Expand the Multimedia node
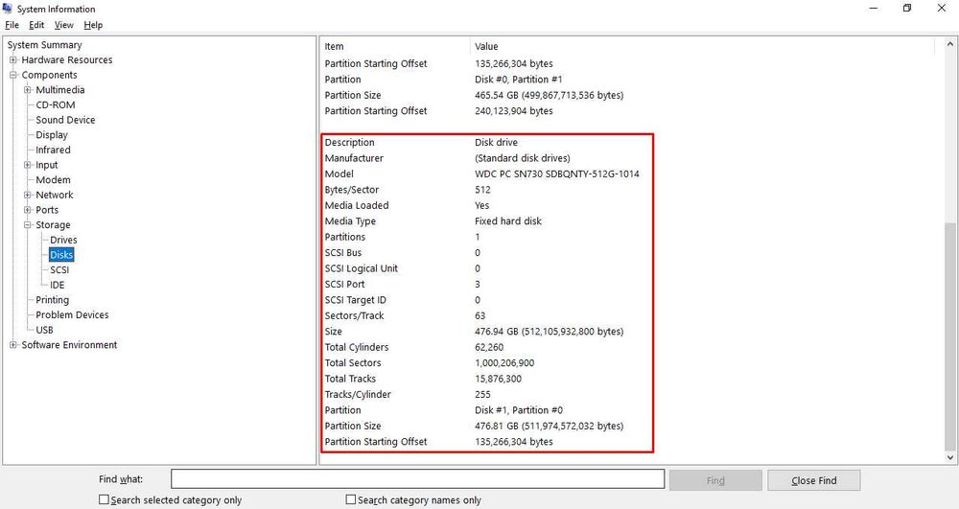 pyautogui.click(x=28, y=90)
